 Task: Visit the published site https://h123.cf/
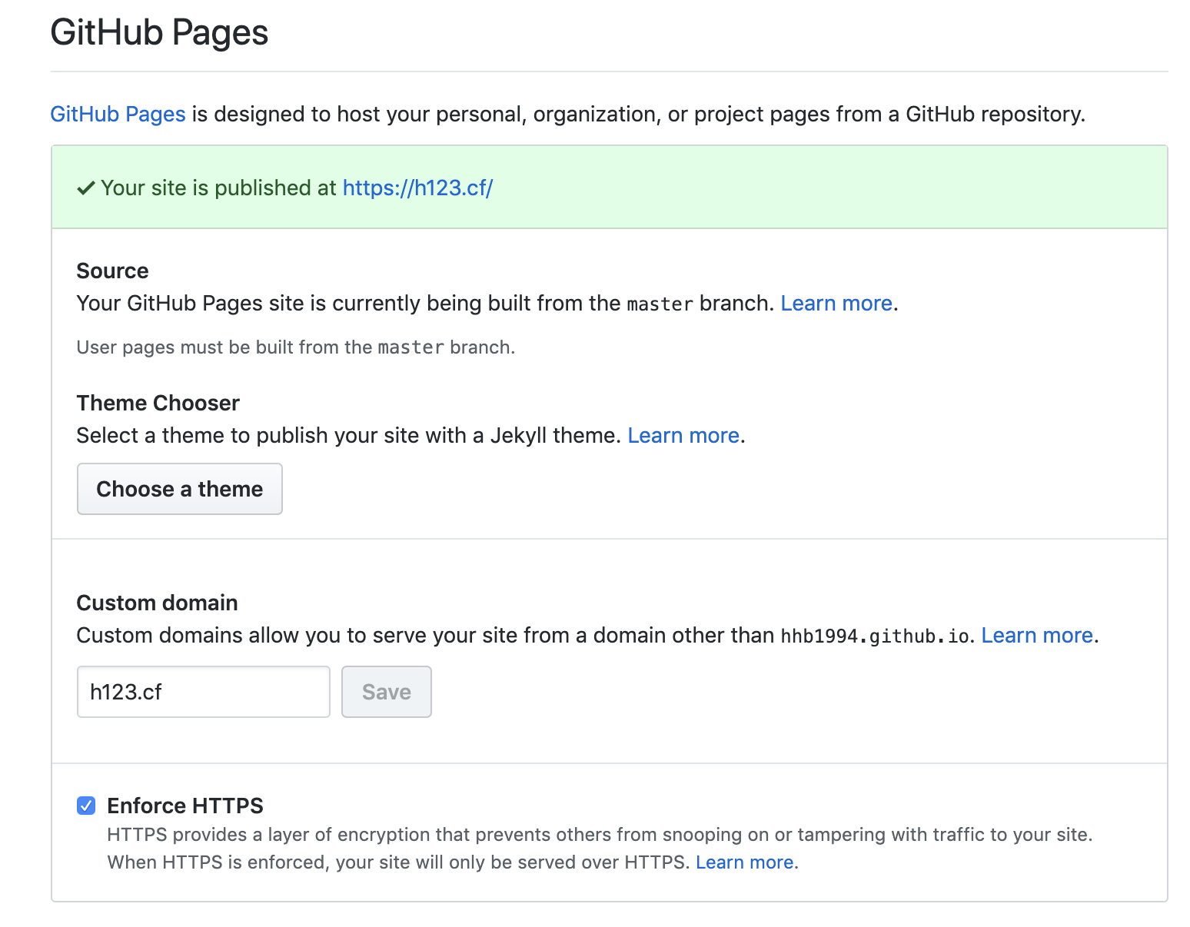tap(417, 188)
